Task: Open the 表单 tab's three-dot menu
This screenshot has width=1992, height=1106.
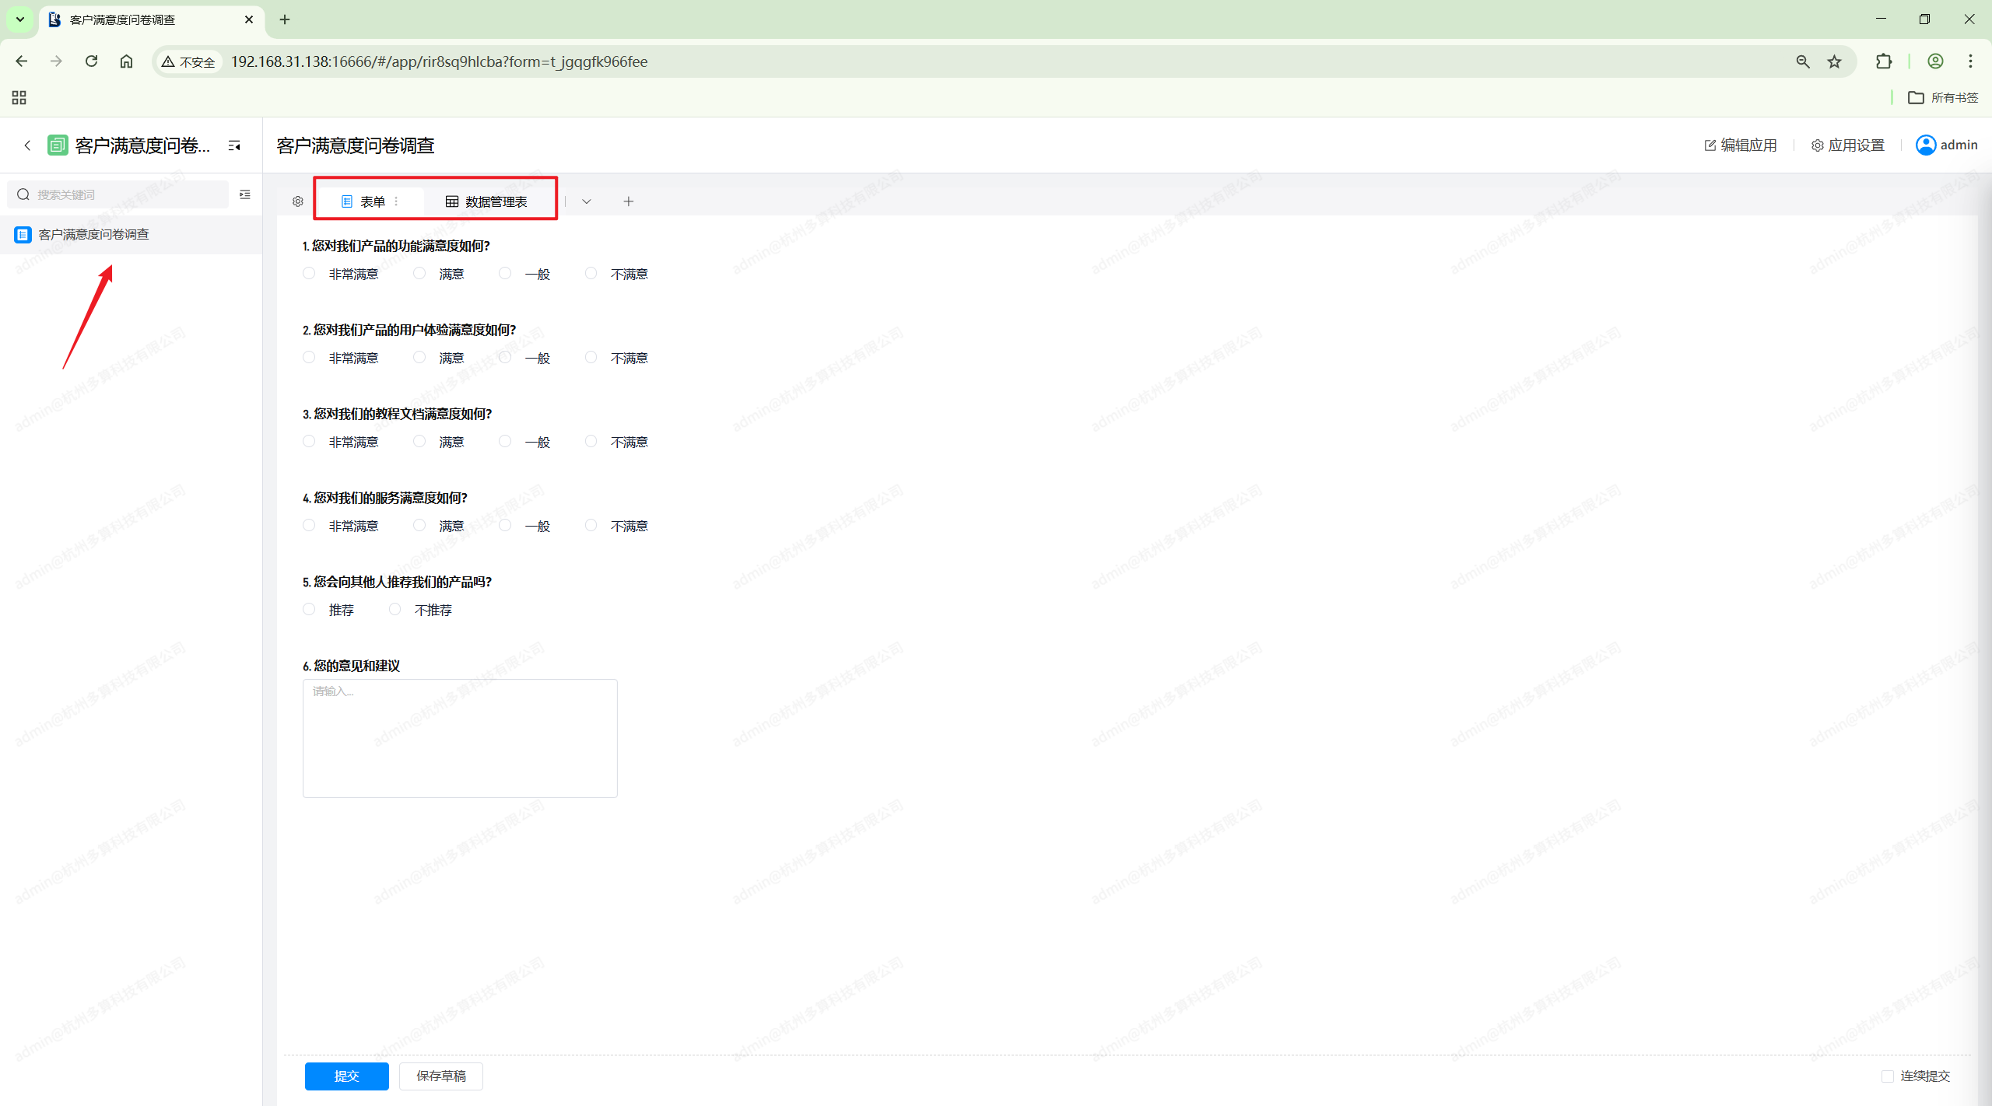Action: click(397, 201)
